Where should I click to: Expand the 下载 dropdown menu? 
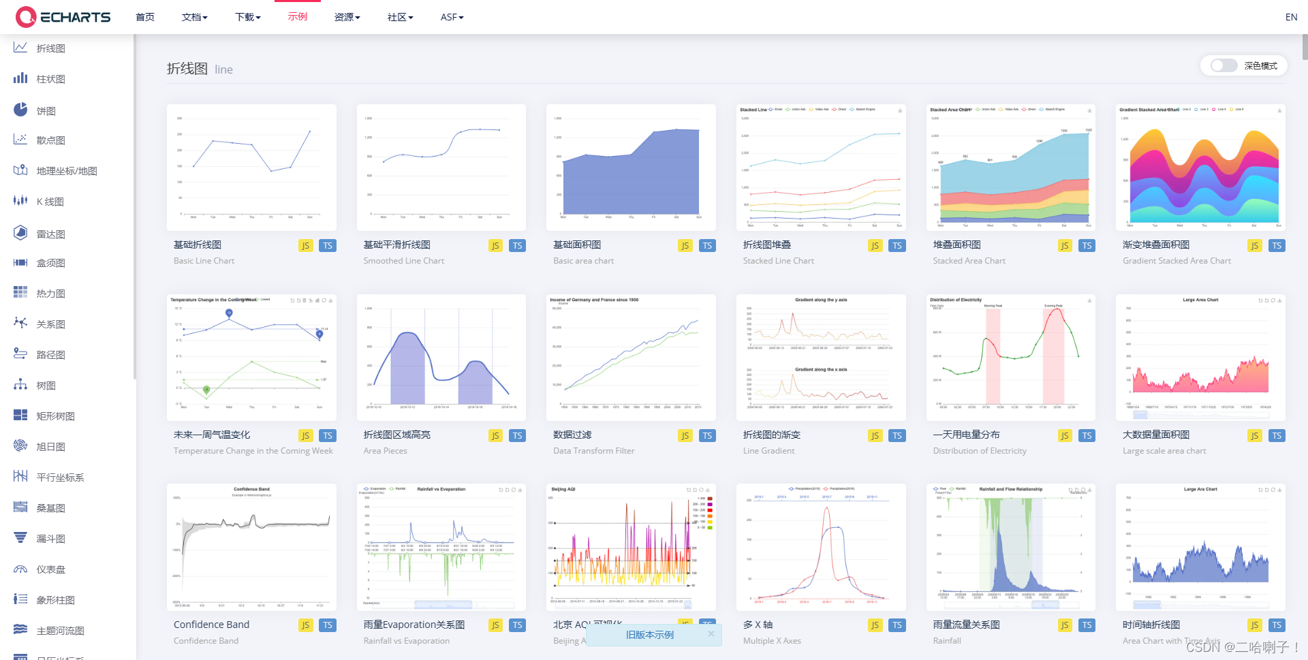(248, 17)
